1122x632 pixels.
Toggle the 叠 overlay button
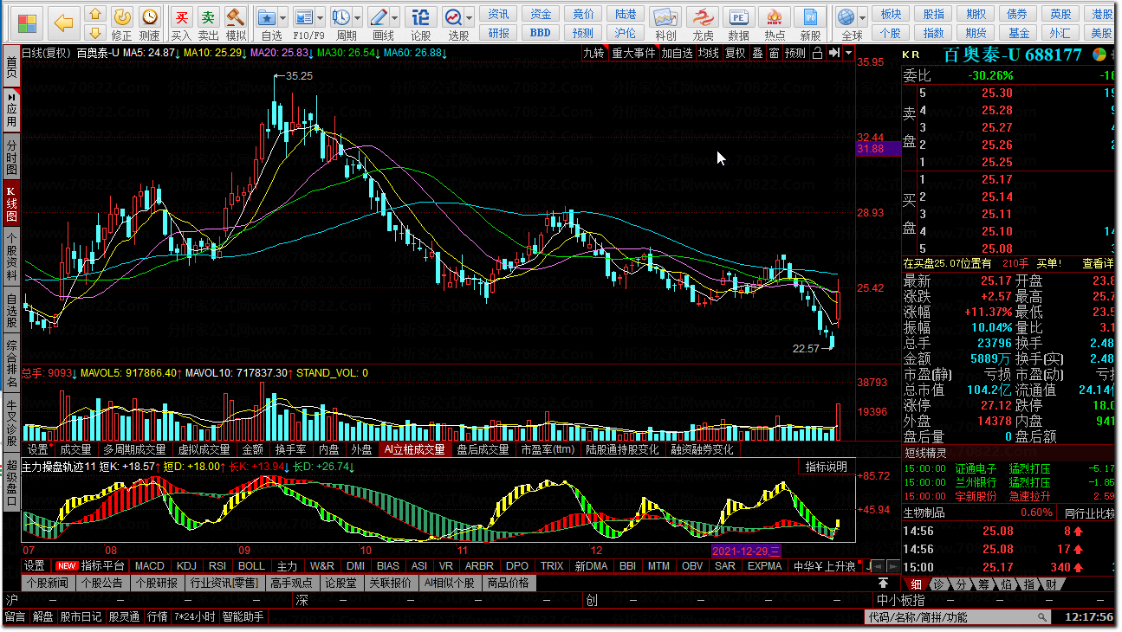(757, 53)
